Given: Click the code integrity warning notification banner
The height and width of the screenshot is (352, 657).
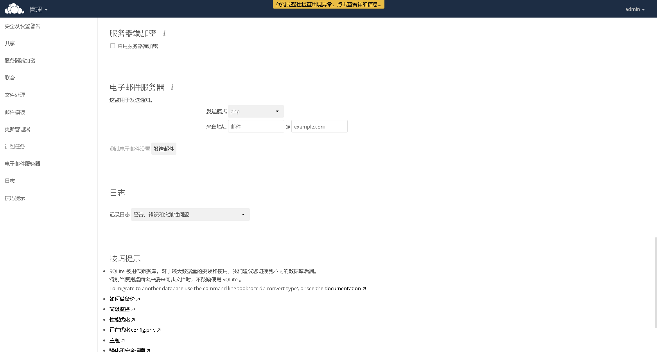Looking at the screenshot, I should (328, 4).
